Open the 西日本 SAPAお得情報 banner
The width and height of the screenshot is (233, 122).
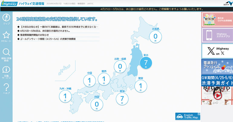click(x=217, y=19)
